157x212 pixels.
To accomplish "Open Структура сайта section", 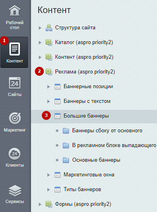I will (75, 28).
